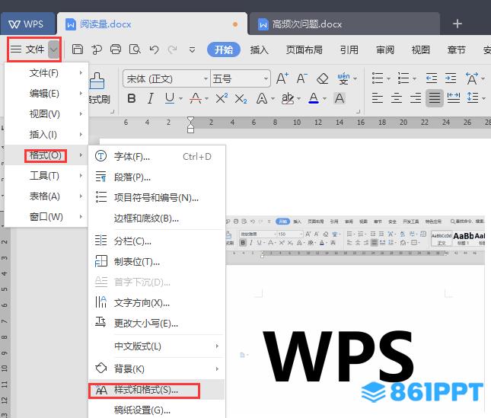This screenshot has height=418, width=491.
Task: Click the align left icon
Action: 378,98
